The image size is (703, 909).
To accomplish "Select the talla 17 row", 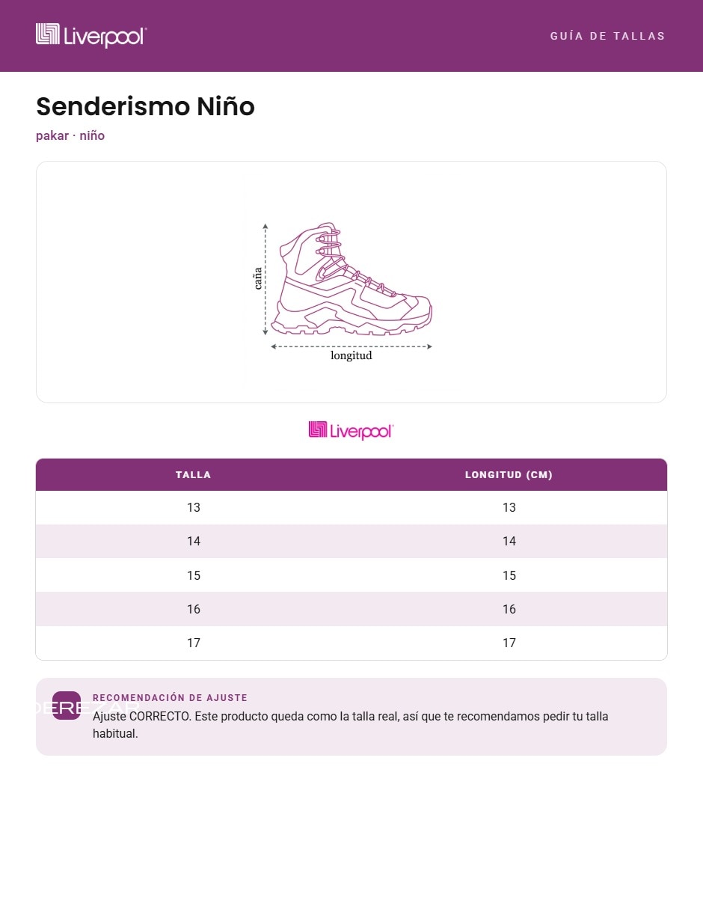I will click(351, 643).
